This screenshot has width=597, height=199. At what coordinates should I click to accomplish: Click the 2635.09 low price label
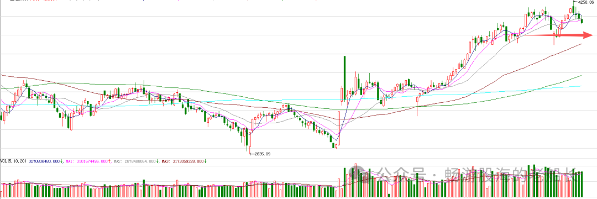pyautogui.click(x=263, y=154)
